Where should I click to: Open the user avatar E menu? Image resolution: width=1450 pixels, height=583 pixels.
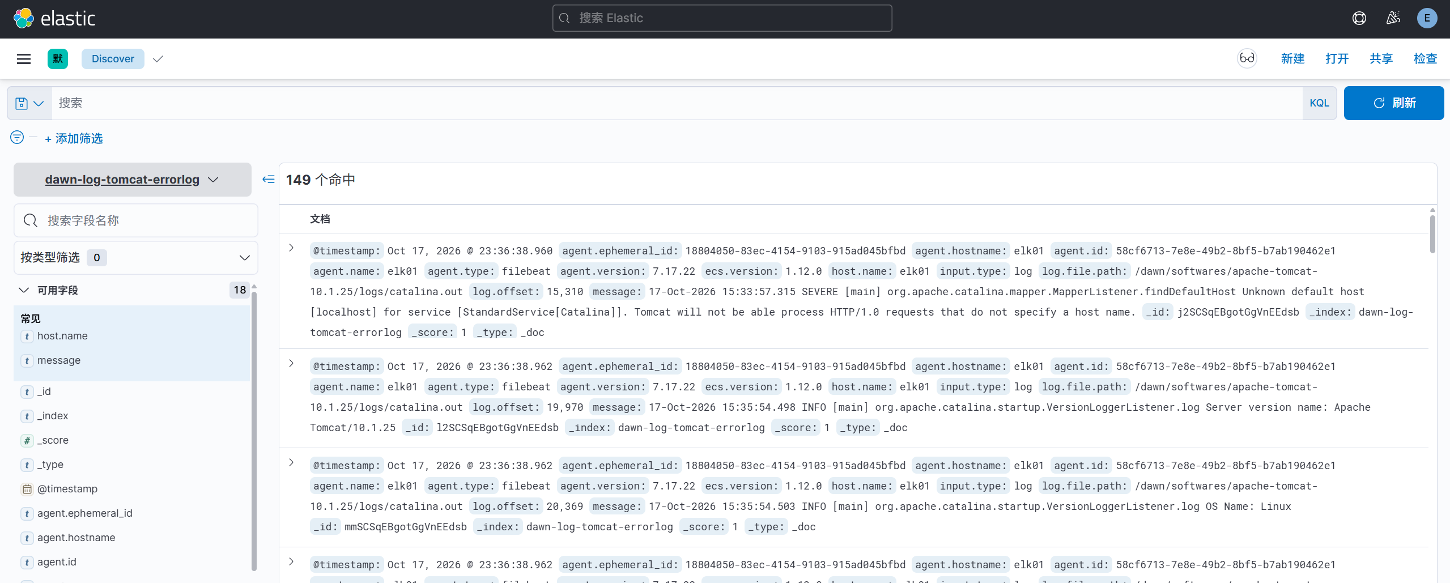click(1427, 18)
